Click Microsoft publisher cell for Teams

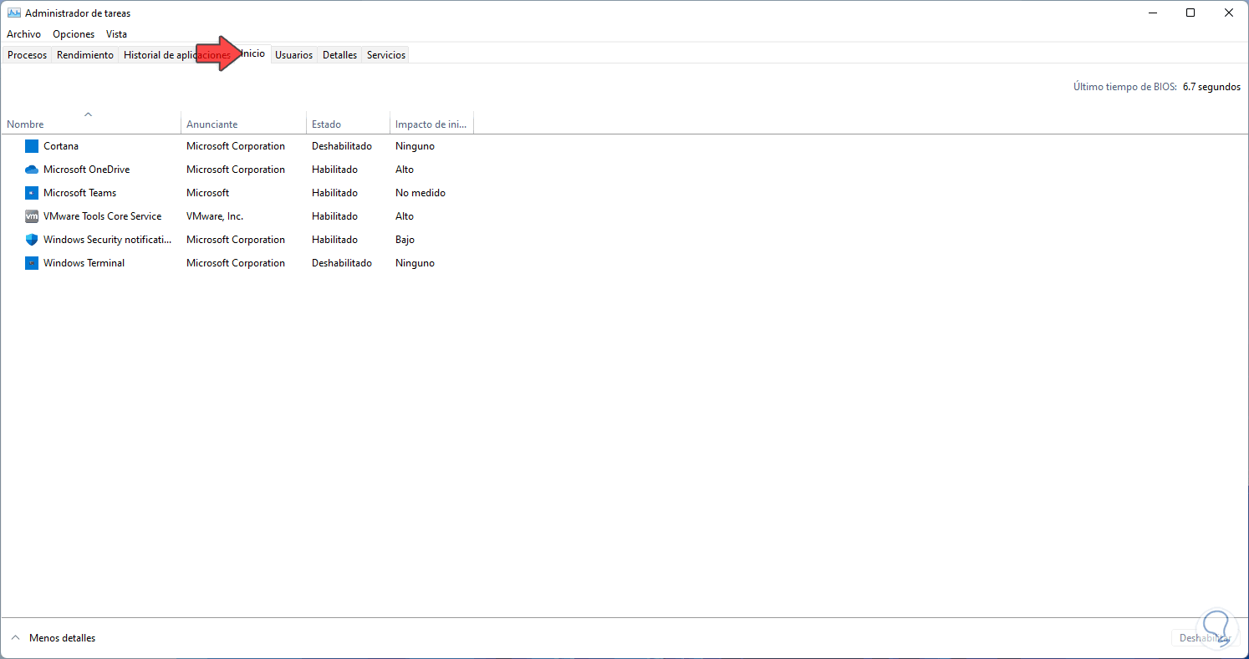[x=208, y=193]
